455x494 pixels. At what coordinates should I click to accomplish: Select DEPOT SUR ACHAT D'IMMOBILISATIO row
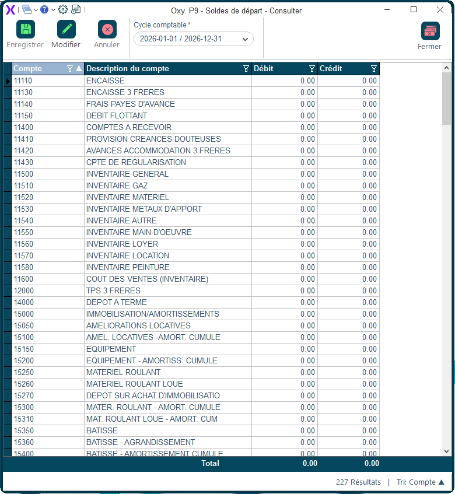click(x=195, y=395)
